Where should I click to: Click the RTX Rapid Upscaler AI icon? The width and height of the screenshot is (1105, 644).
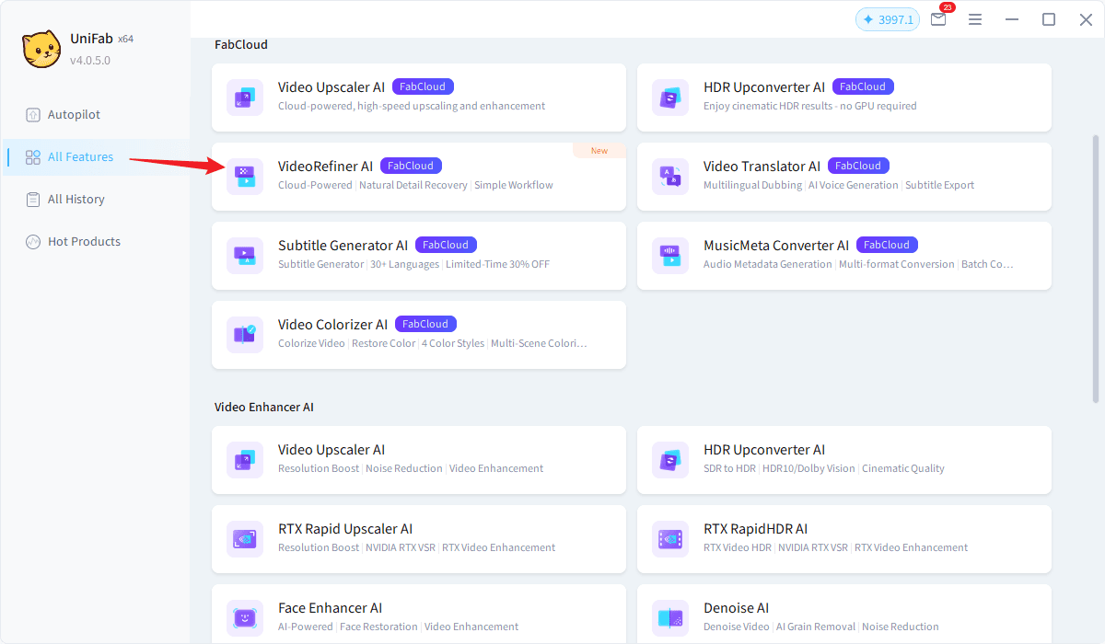tap(245, 538)
